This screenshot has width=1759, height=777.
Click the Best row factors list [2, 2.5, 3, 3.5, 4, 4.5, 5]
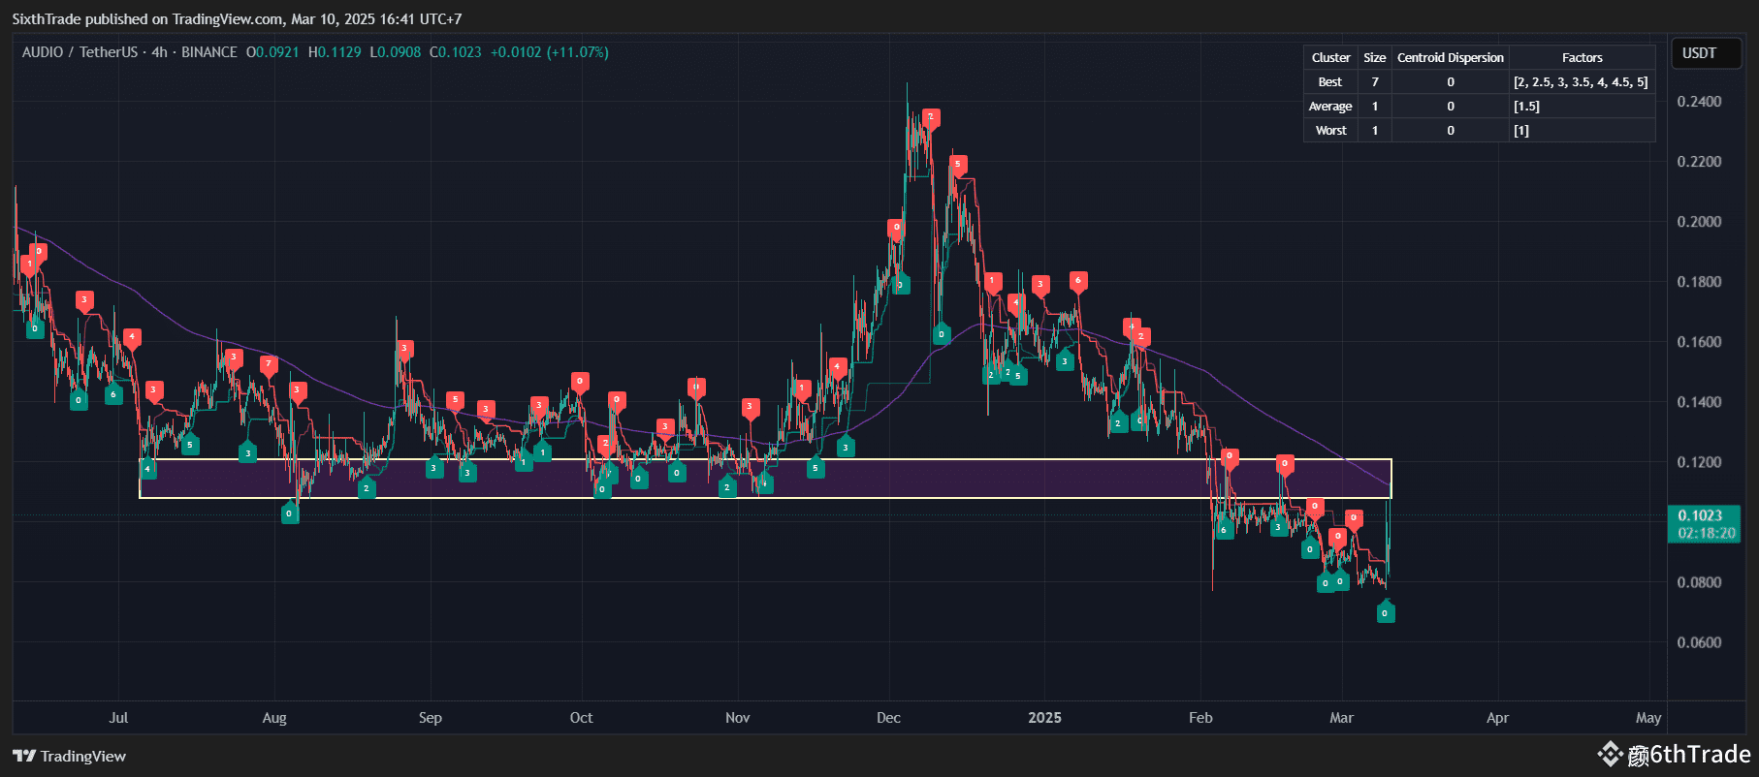1581,82
